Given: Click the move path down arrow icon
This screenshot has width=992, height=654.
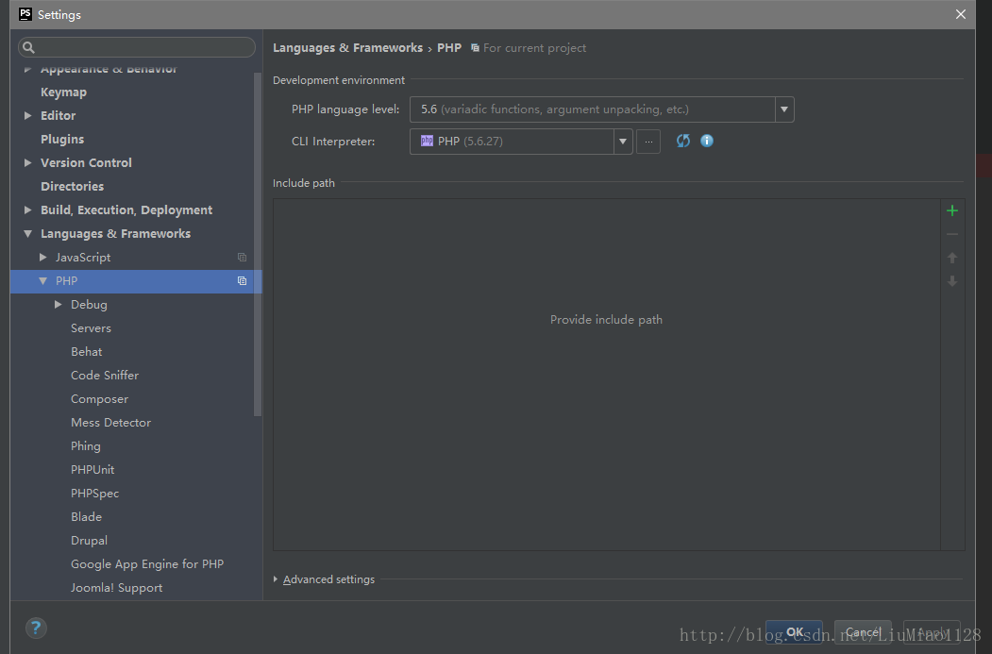Looking at the screenshot, I should tap(952, 281).
